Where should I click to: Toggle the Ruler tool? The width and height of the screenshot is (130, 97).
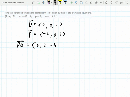pos(91,2)
